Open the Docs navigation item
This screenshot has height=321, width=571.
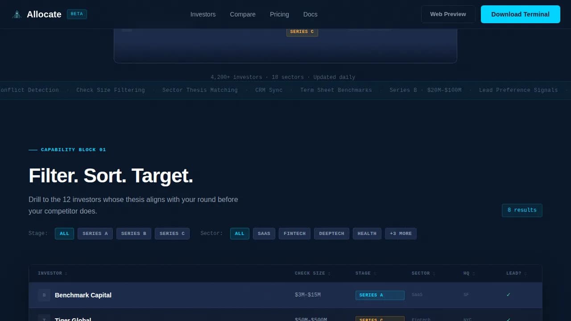310,14
